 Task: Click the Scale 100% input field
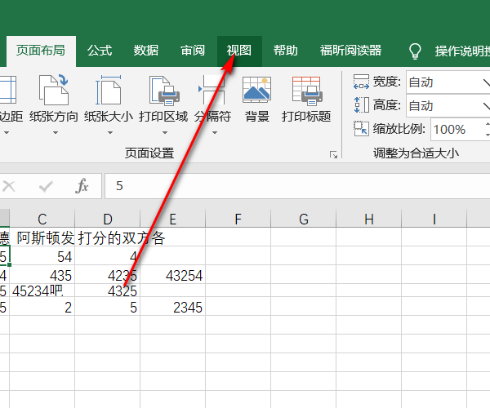tap(457, 129)
